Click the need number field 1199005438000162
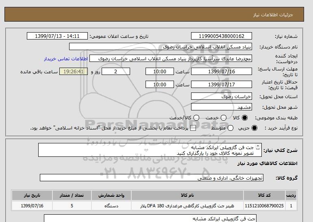 pyautogui.click(x=222, y=36)
